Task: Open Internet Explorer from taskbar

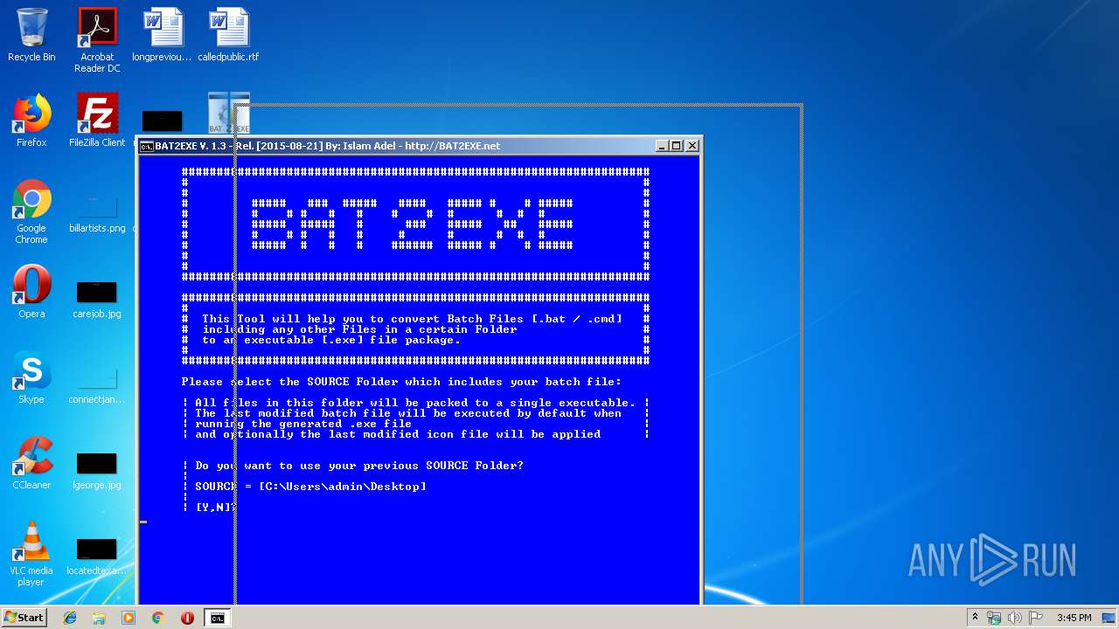Action: click(x=70, y=618)
